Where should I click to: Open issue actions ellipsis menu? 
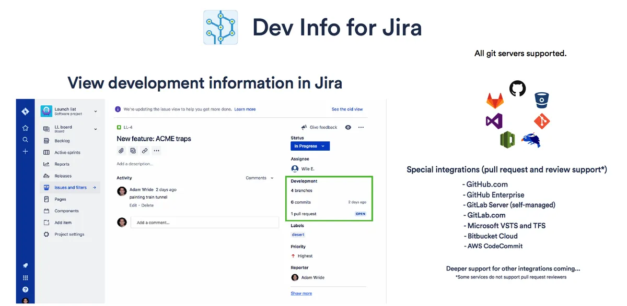(361, 127)
